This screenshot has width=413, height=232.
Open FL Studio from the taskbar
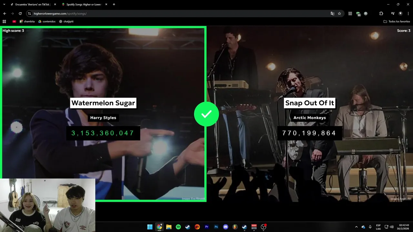(x=235, y=227)
